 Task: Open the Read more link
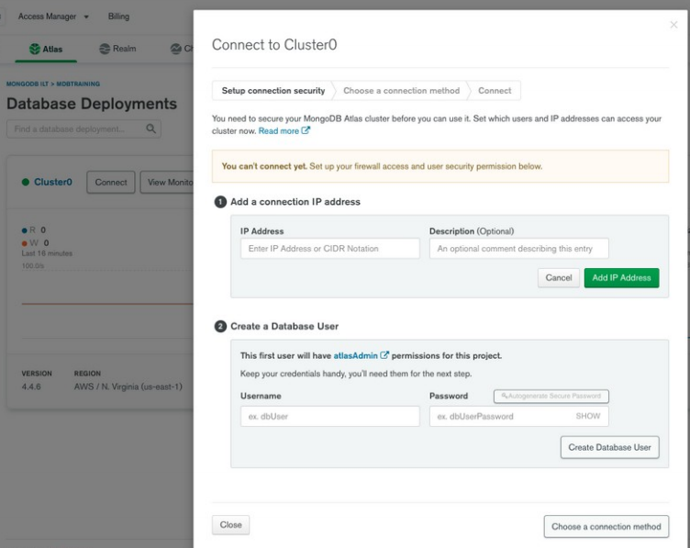click(x=278, y=131)
